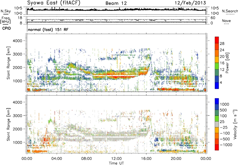Click '60' on the Nave axis

[x=213, y=18]
